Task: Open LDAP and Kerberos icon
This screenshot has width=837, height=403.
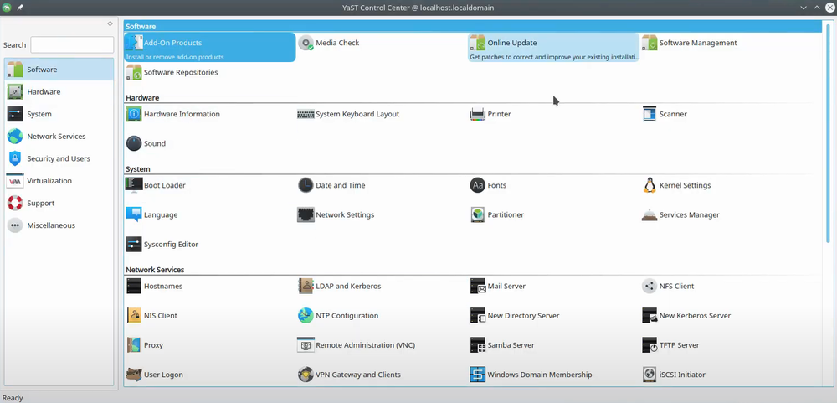Action: (306, 286)
